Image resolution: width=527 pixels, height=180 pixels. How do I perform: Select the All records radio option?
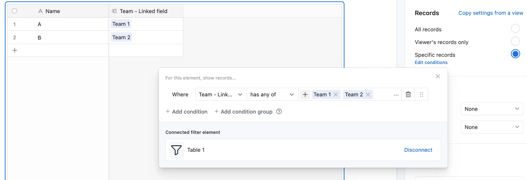tap(515, 28)
